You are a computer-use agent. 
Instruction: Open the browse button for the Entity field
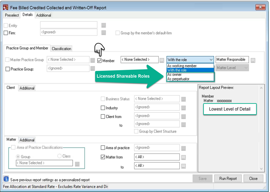tap(103, 25)
